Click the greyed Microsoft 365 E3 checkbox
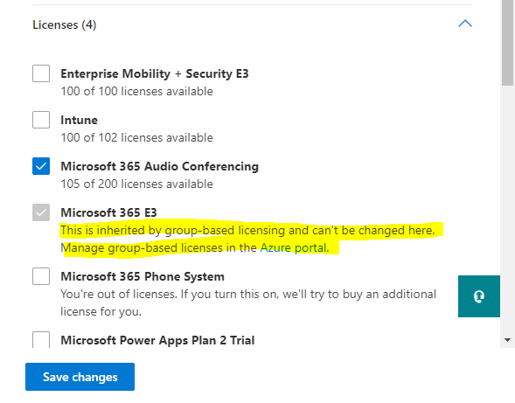Image resolution: width=515 pixels, height=403 pixels. [41, 212]
